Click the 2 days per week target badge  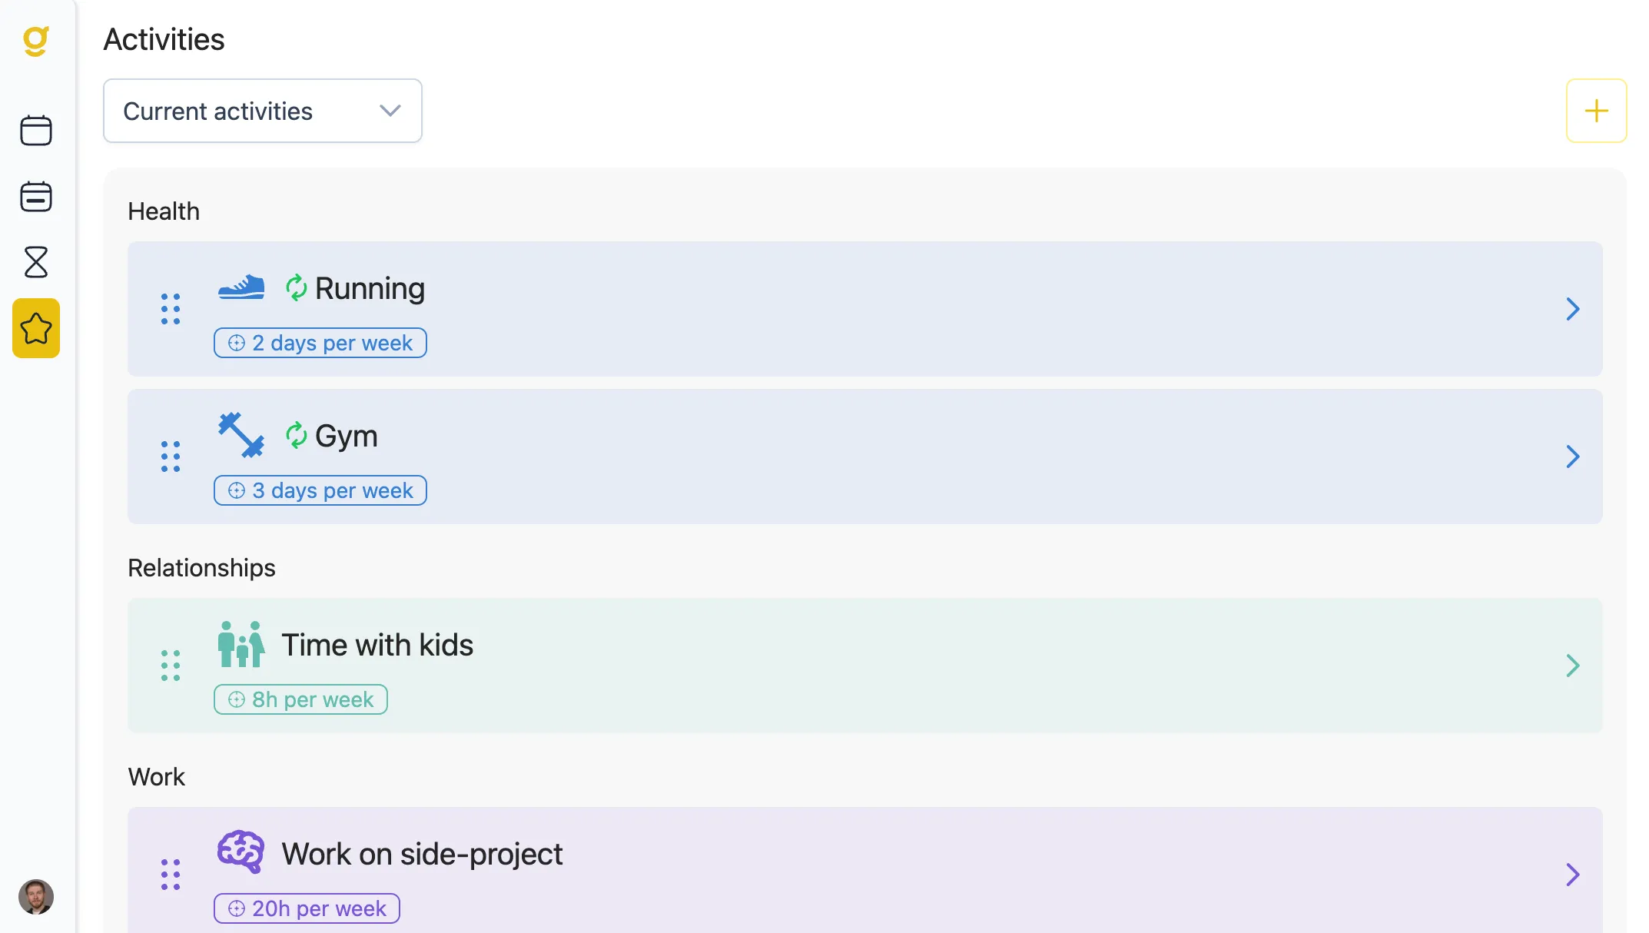point(320,343)
